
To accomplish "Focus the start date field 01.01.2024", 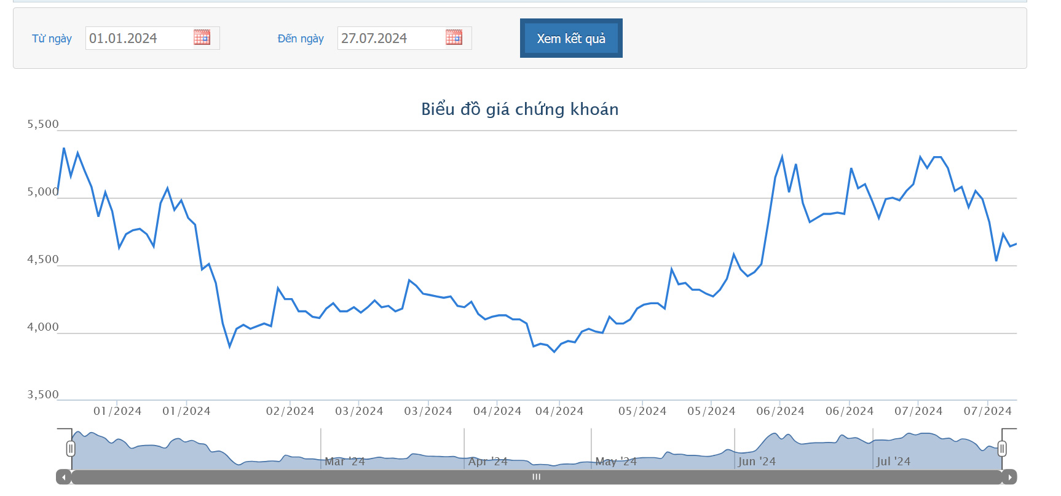I will tap(138, 38).
